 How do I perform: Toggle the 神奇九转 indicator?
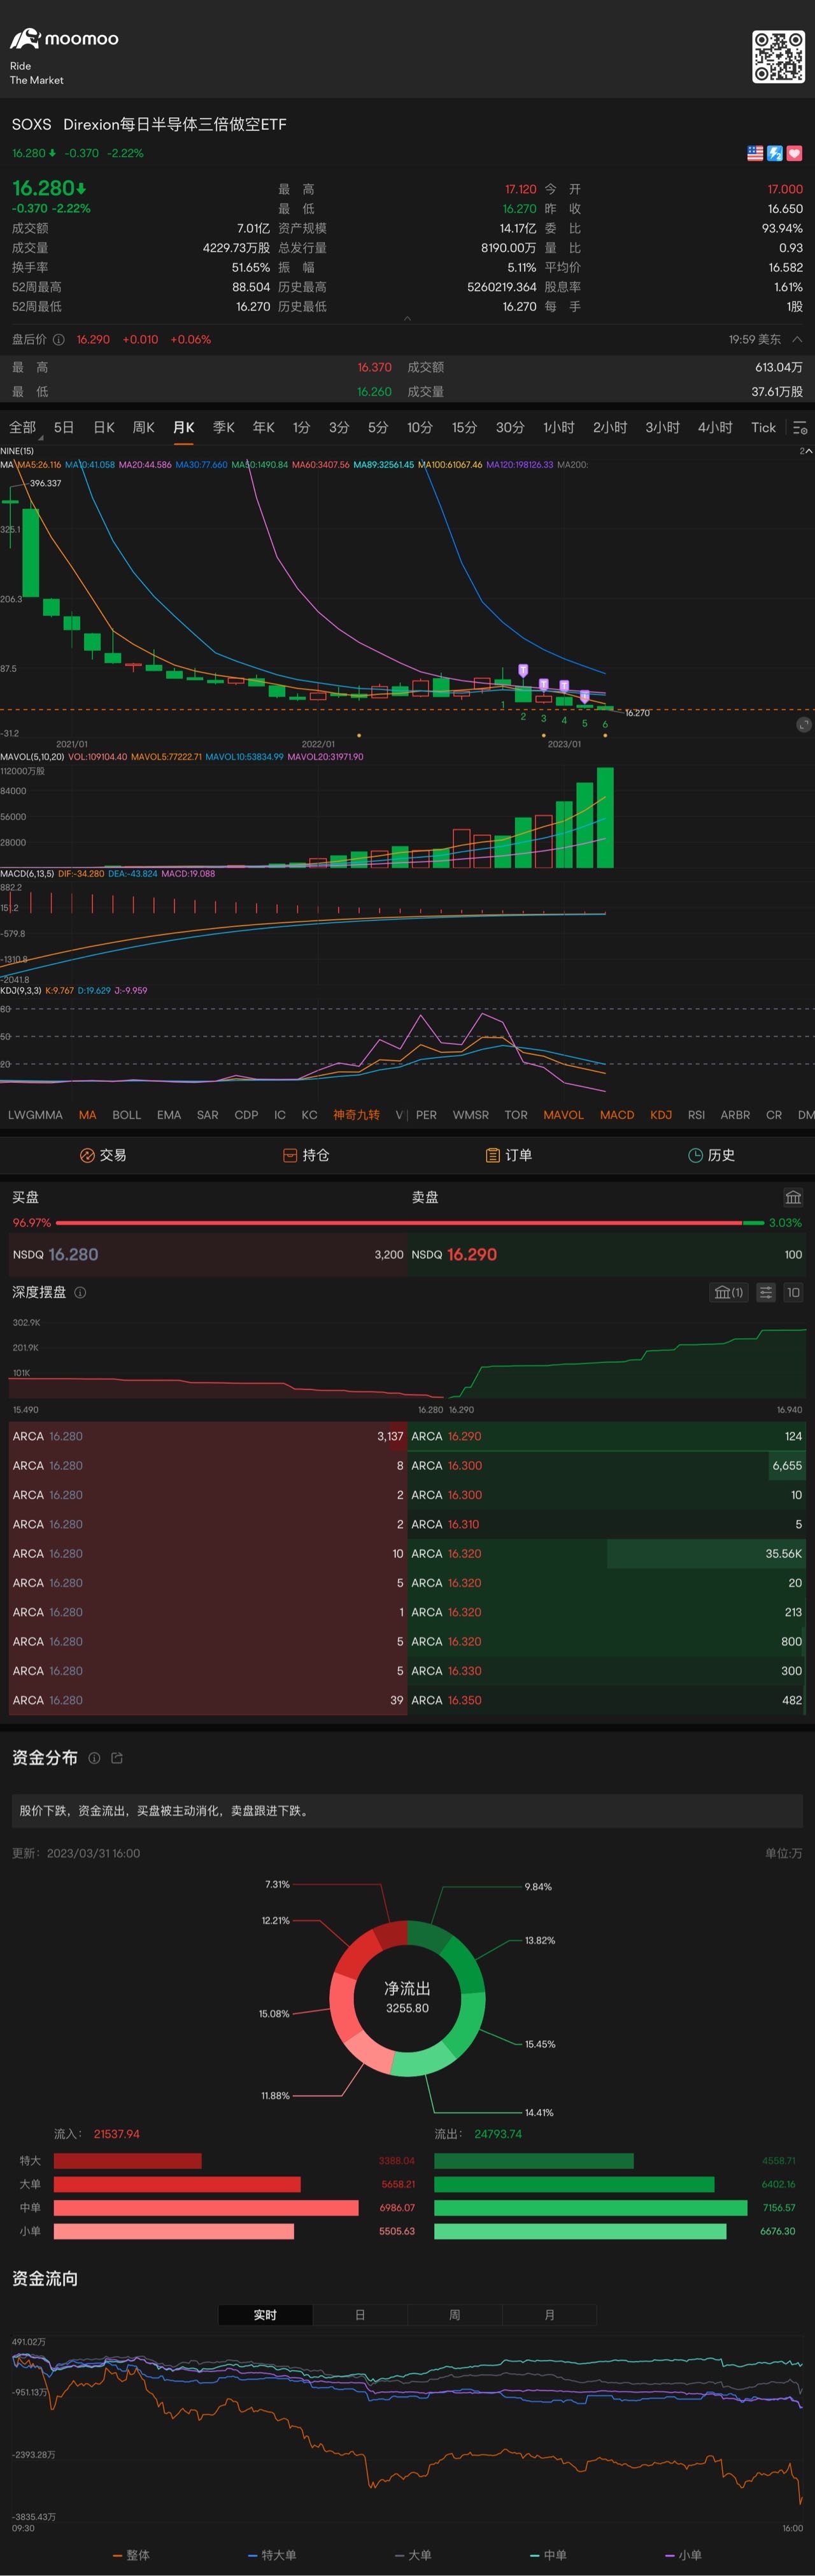(x=357, y=1114)
